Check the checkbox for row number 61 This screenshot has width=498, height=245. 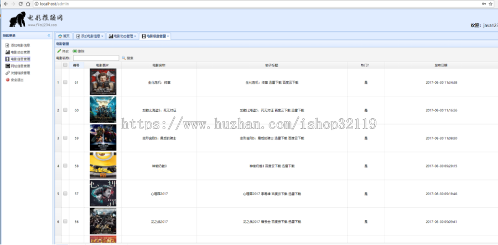pyautogui.click(x=65, y=83)
